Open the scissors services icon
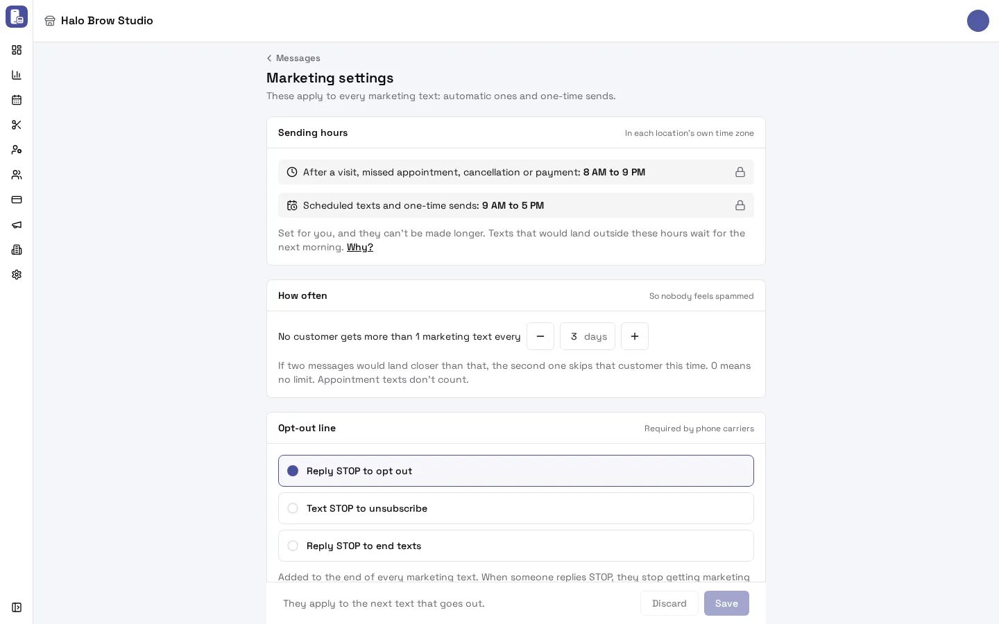This screenshot has height=624, width=999. [17, 125]
